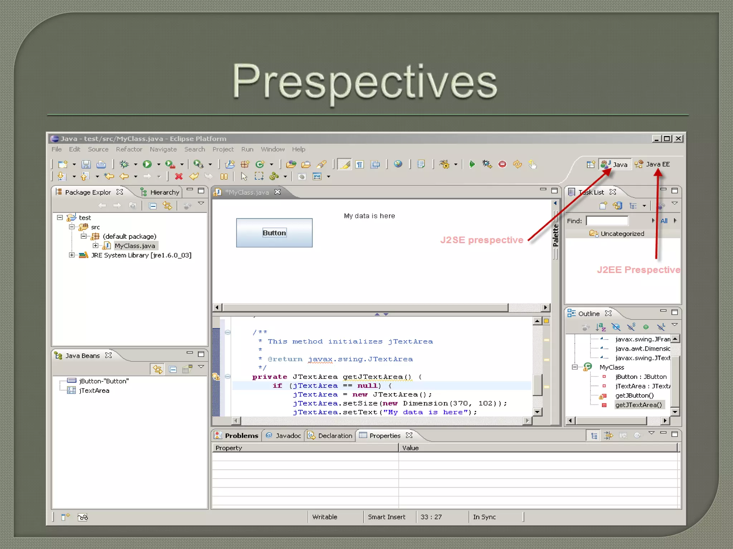This screenshot has width=733, height=549.
Task: Open the Refactor menu
Action: [x=129, y=149]
